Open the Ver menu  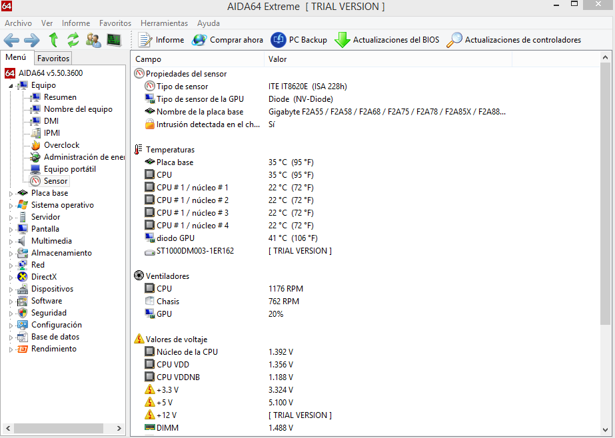tap(47, 23)
